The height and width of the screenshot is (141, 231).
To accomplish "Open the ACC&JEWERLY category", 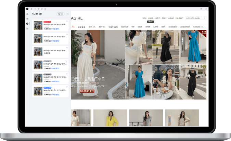I will pyautogui.click(x=185, y=27).
